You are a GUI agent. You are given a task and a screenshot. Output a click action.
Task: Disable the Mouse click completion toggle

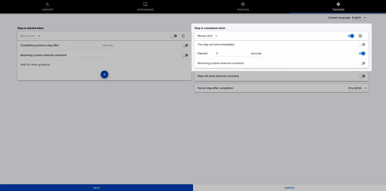click(x=351, y=36)
